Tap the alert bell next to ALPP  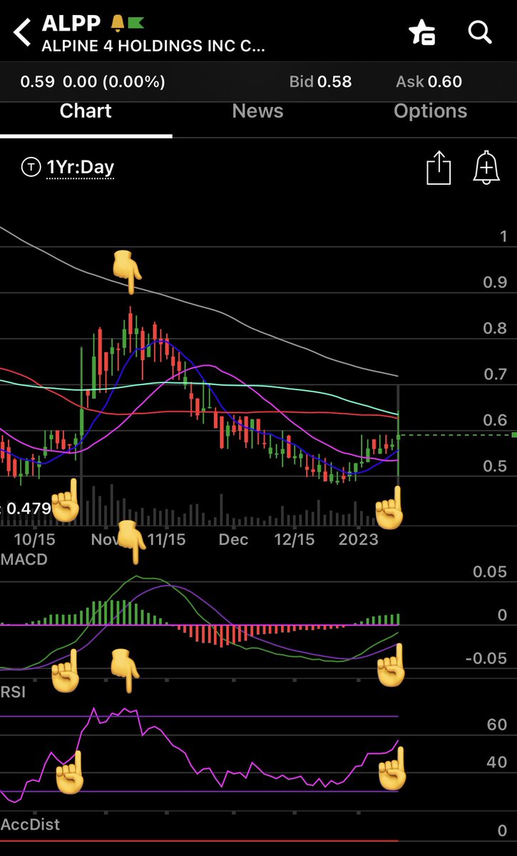(x=118, y=24)
